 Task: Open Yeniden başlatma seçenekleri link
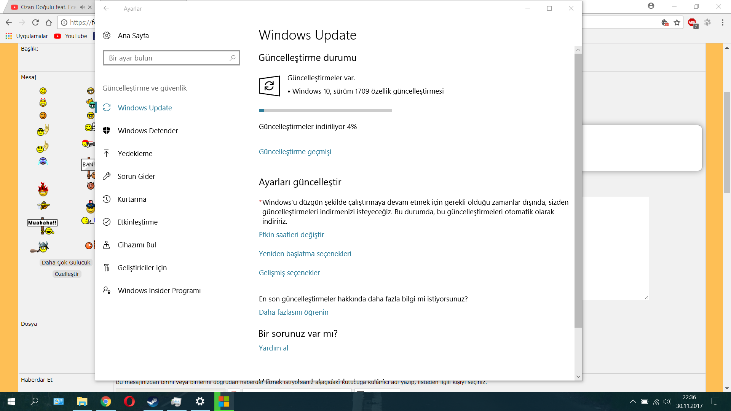(305, 253)
